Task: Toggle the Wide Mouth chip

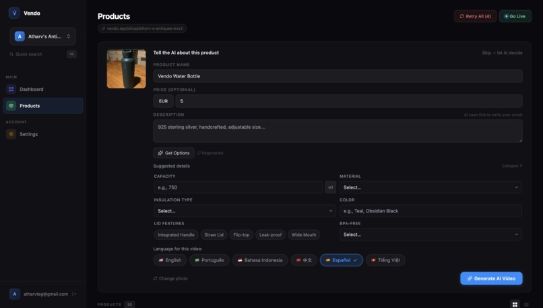Action: point(304,235)
